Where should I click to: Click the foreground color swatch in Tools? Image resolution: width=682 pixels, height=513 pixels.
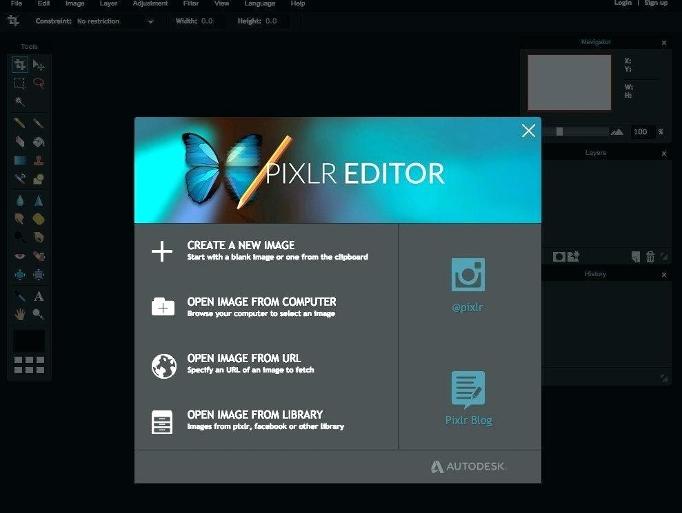pyautogui.click(x=29, y=341)
